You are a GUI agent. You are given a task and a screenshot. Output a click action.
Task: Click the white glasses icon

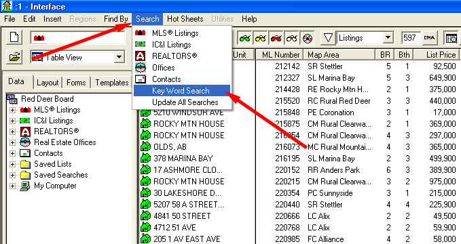click(x=292, y=38)
